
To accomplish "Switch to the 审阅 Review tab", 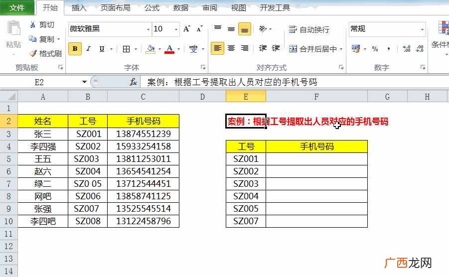I will click(210, 8).
